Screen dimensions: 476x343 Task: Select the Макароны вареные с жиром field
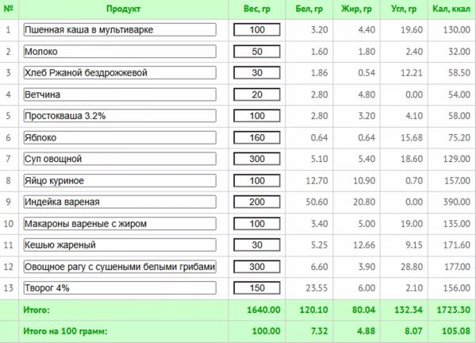click(x=120, y=224)
